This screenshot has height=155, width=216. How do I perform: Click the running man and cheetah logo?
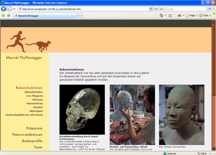click(x=31, y=42)
